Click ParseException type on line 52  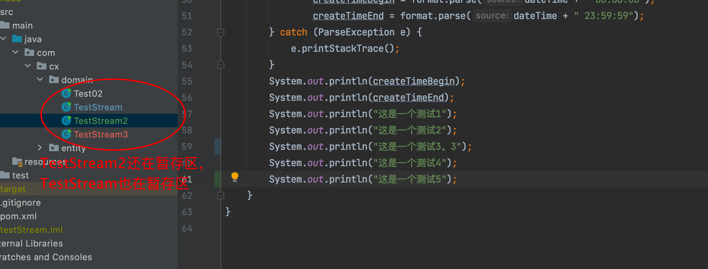pyautogui.click(x=356, y=32)
